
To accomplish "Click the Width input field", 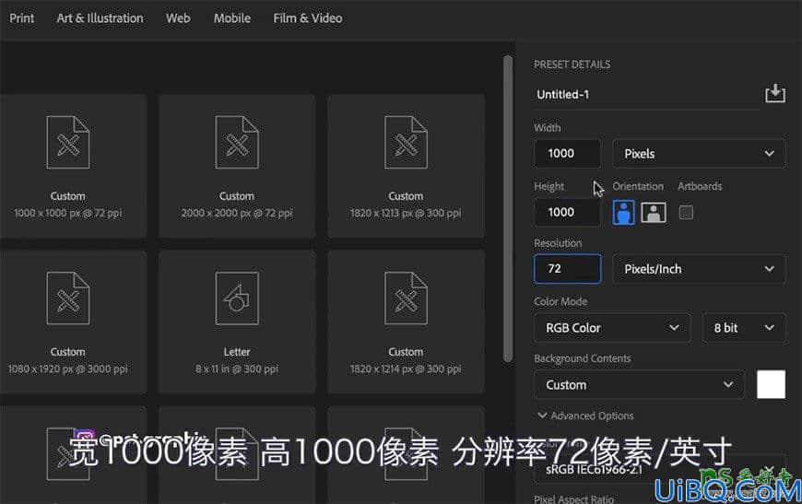I will pyautogui.click(x=567, y=153).
